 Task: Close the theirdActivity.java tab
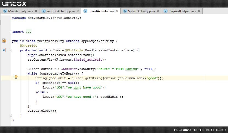pyautogui.click(x=117, y=11)
